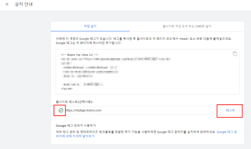Click the Google 태그 관리자 사용하기 heading
The width and height of the screenshot is (251, 149).
76,125
